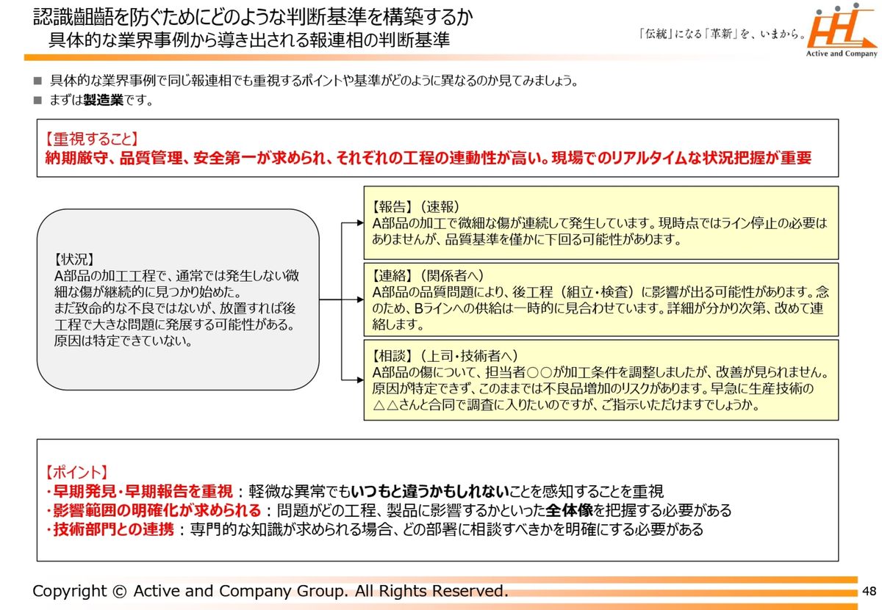The image size is (882, 610).
Task: Click the subtitle '具体的な業界事例から導き出される報連相の判断基準'
Action: click(x=249, y=40)
